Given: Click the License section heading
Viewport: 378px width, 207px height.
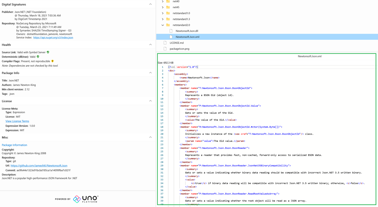Looking at the screenshot, I should coord(7,101).
